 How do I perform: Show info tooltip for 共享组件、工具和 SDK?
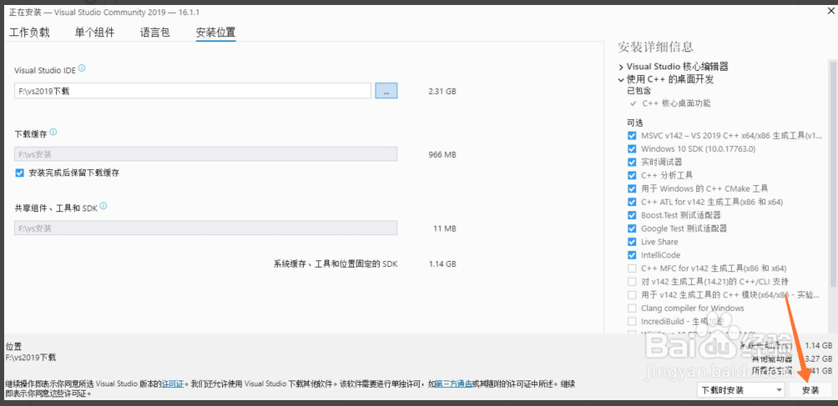[103, 206]
